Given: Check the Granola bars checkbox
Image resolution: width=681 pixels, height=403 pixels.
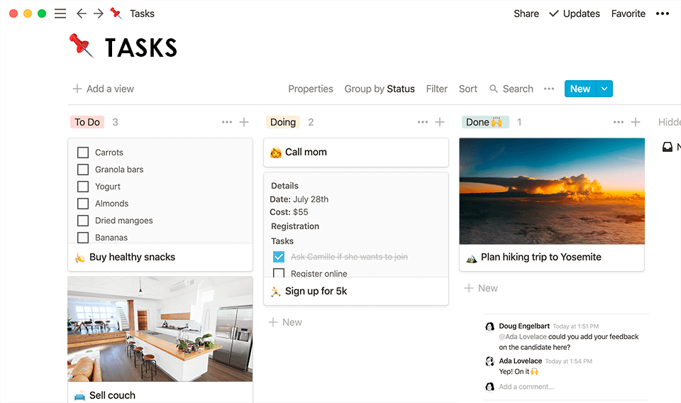Looking at the screenshot, I should [83, 170].
